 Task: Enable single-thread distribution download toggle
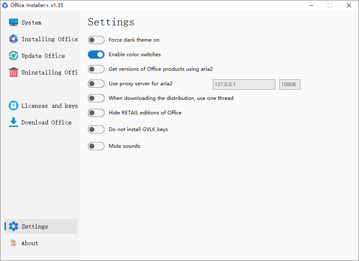tap(96, 98)
